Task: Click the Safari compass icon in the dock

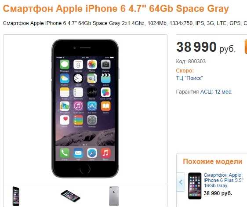Action: pyautogui.click(x=92, y=153)
